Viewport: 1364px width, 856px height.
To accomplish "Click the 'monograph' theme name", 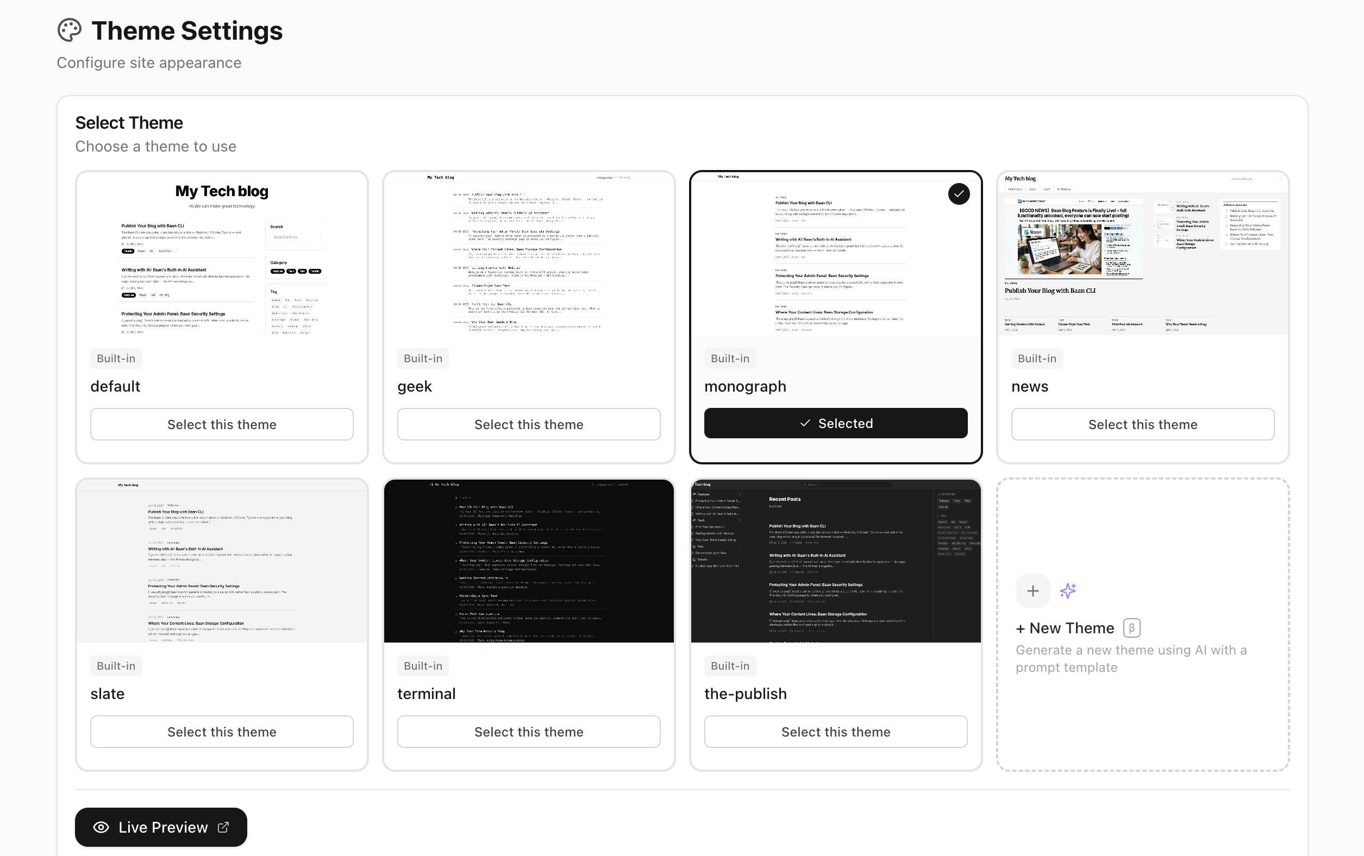I will pyautogui.click(x=746, y=387).
